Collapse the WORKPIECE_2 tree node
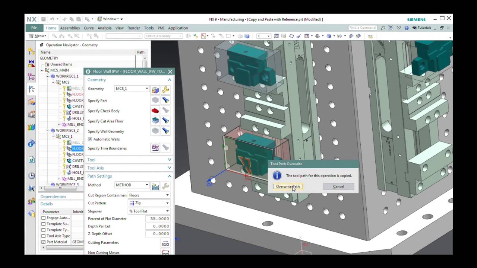This screenshot has height=268, width=477. coord(48,131)
